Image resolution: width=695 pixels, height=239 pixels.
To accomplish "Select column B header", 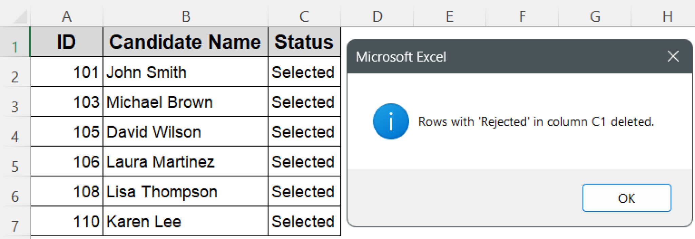I will pos(186,16).
